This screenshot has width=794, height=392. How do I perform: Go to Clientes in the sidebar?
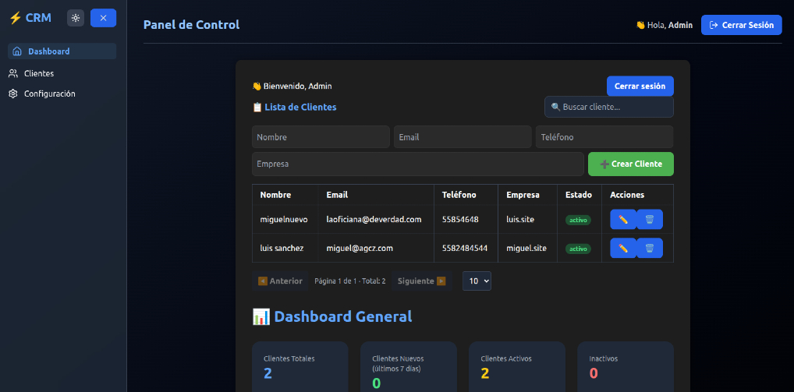pos(39,73)
